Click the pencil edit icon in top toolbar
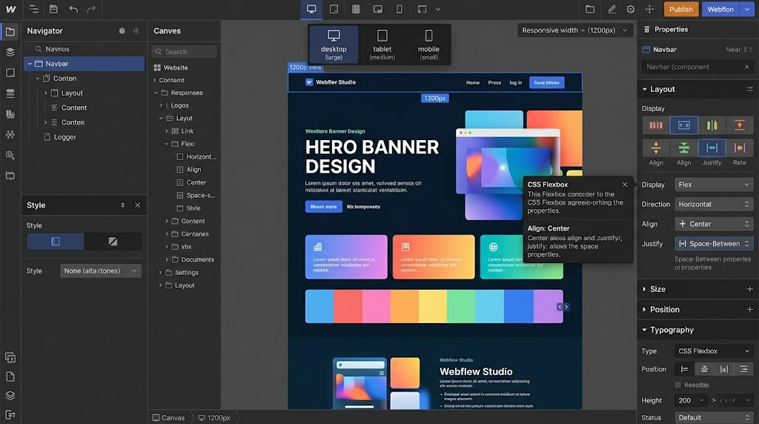The width and height of the screenshot is (759, 424). (611, 9)
